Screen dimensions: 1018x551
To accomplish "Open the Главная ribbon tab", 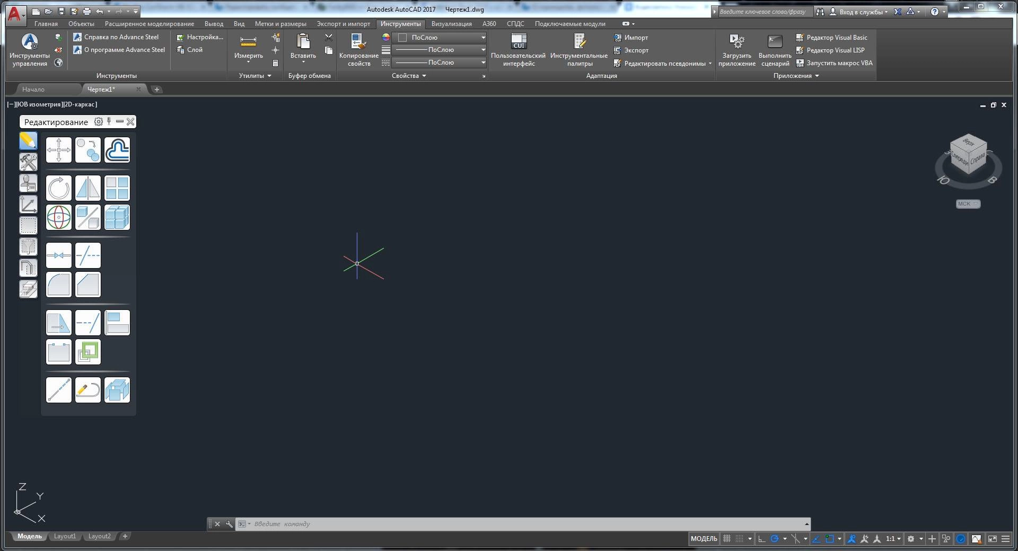I will coord(46,24).
